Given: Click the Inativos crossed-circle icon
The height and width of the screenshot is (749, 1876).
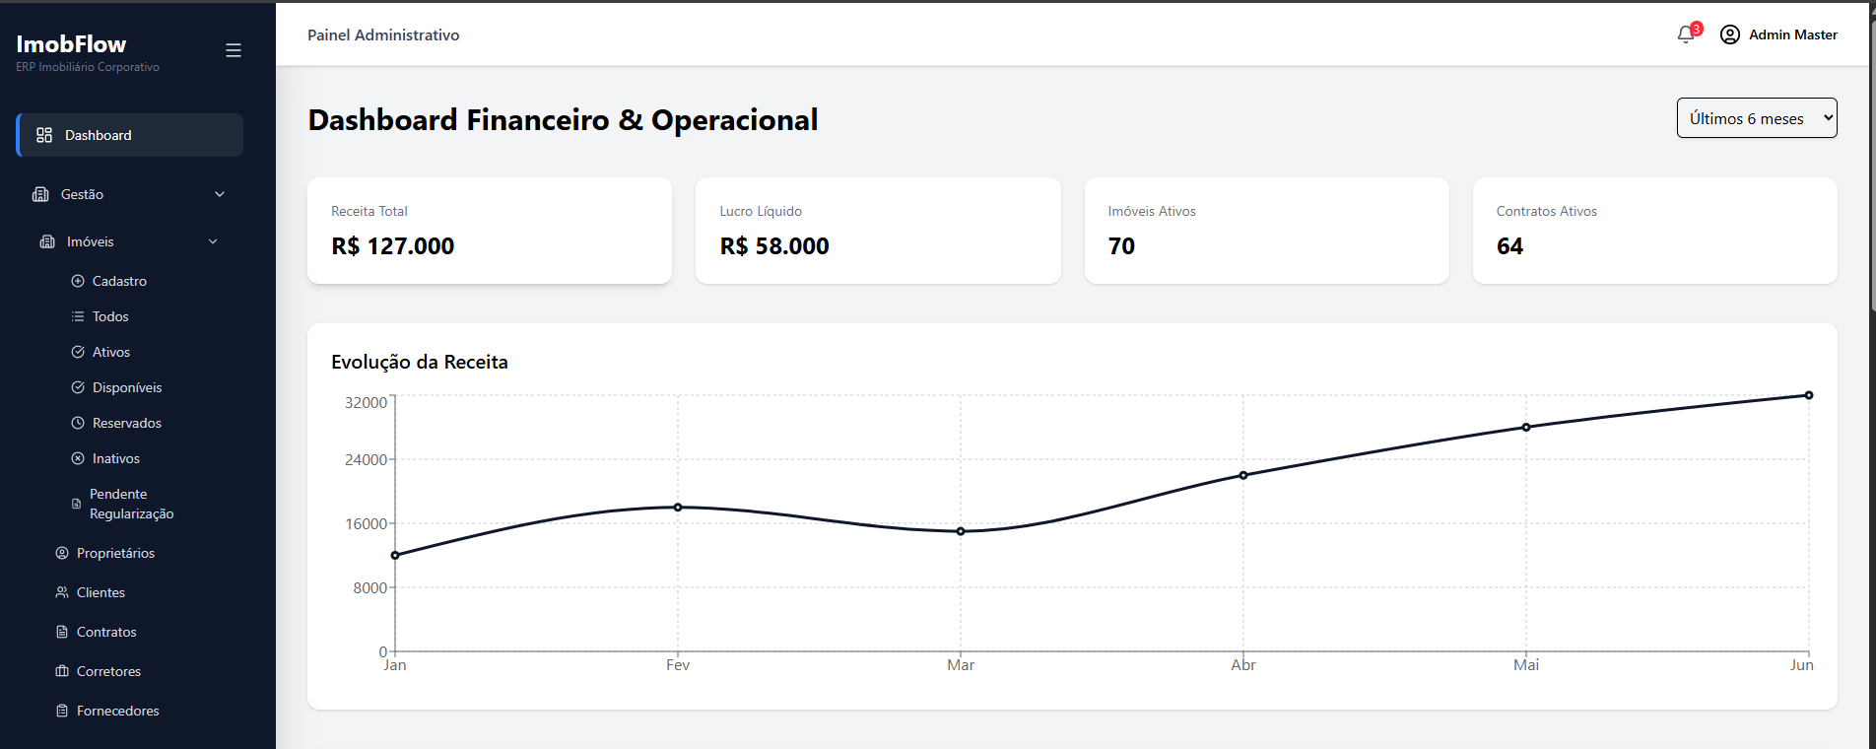Looking at the screenshot, I should (x=78, y=458).
